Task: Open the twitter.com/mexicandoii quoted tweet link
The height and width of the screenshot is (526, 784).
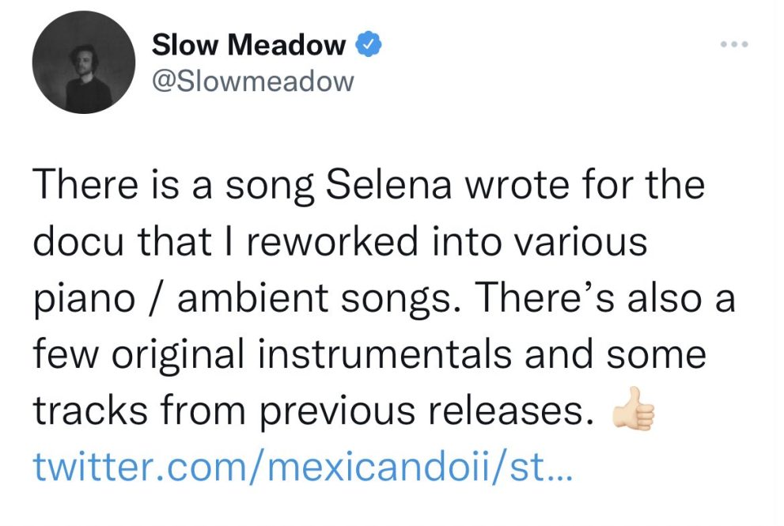Action: (x=300, y=467)
